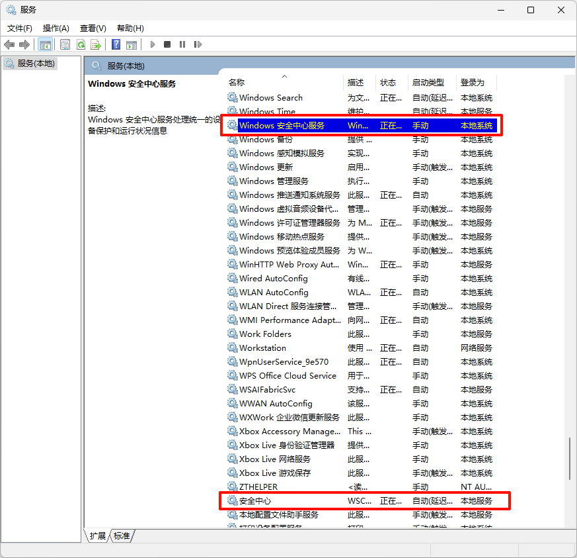577x558 pixels.
Task: Click the Export List icon
Action: tap(96, 44)
